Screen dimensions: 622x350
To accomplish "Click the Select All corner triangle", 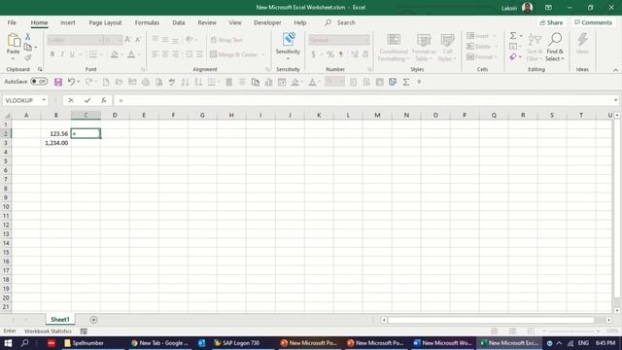I will pyautogui.click(x=7, y=115).
